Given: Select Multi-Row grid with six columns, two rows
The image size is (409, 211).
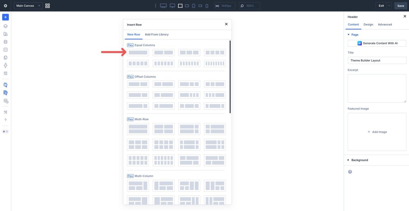Looking at the screenshot, I should [163, 160].
